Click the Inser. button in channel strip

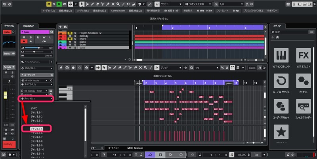[x=9, y=53]
